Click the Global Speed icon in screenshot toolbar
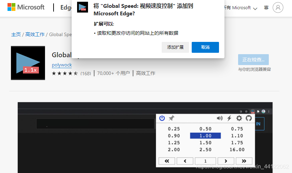This screenshot has width=292, height=173. 253,111
